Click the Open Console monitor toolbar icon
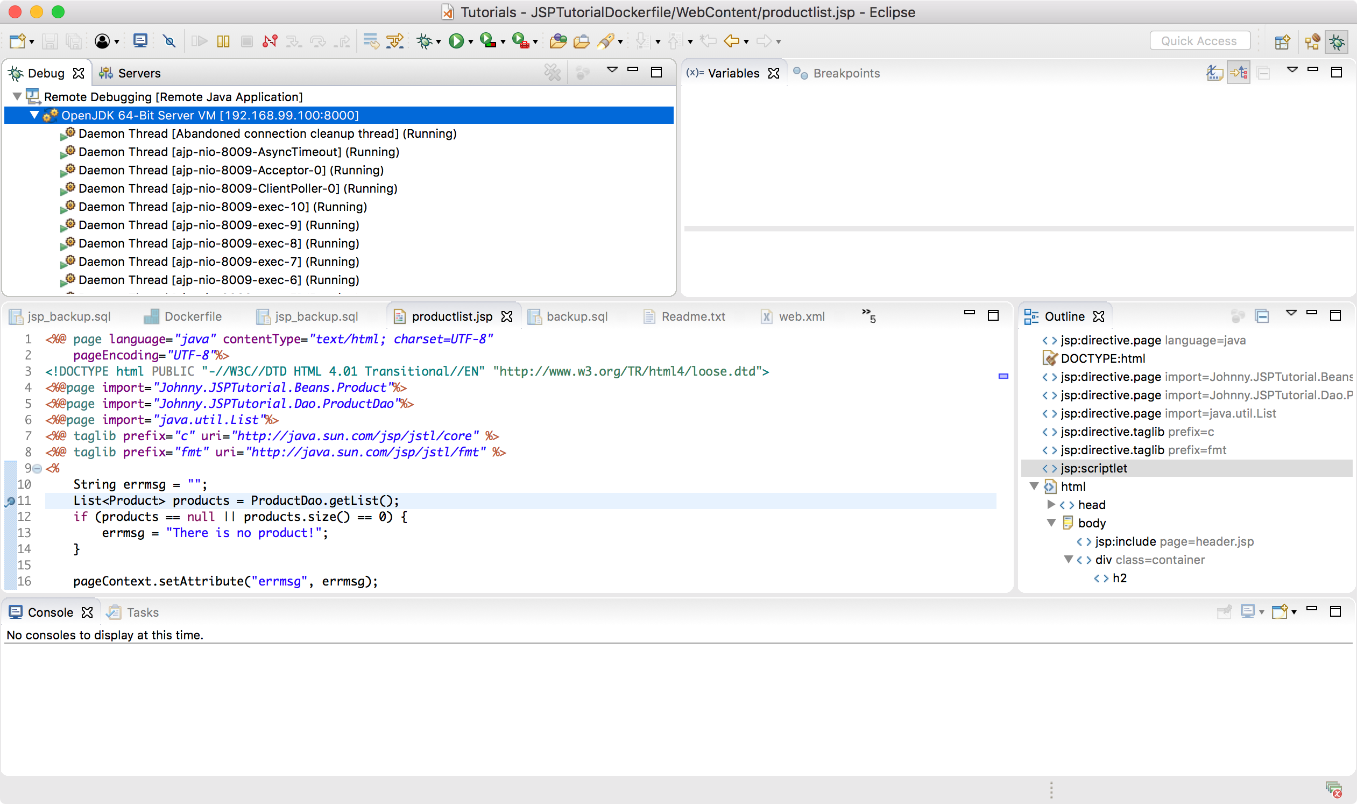The image size is (1357, 804). tap(140, 41)
